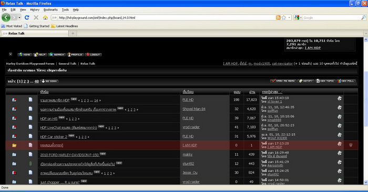The height and width of the screenshot is (192, 368).
Task: Click vertical scrollbar down arrow
Action: (x=366, y=182)
